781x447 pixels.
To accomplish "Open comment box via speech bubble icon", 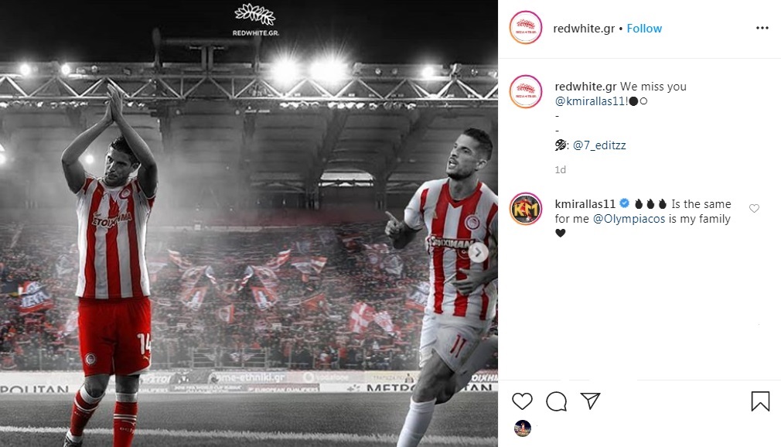I will coord(556,401).
